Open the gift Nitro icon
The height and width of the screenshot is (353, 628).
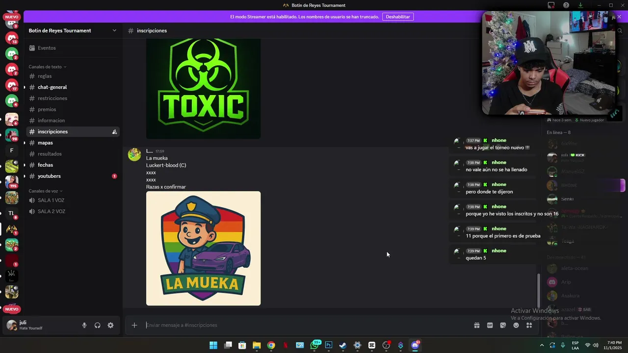pyautogui.click(x=476, y=325)
